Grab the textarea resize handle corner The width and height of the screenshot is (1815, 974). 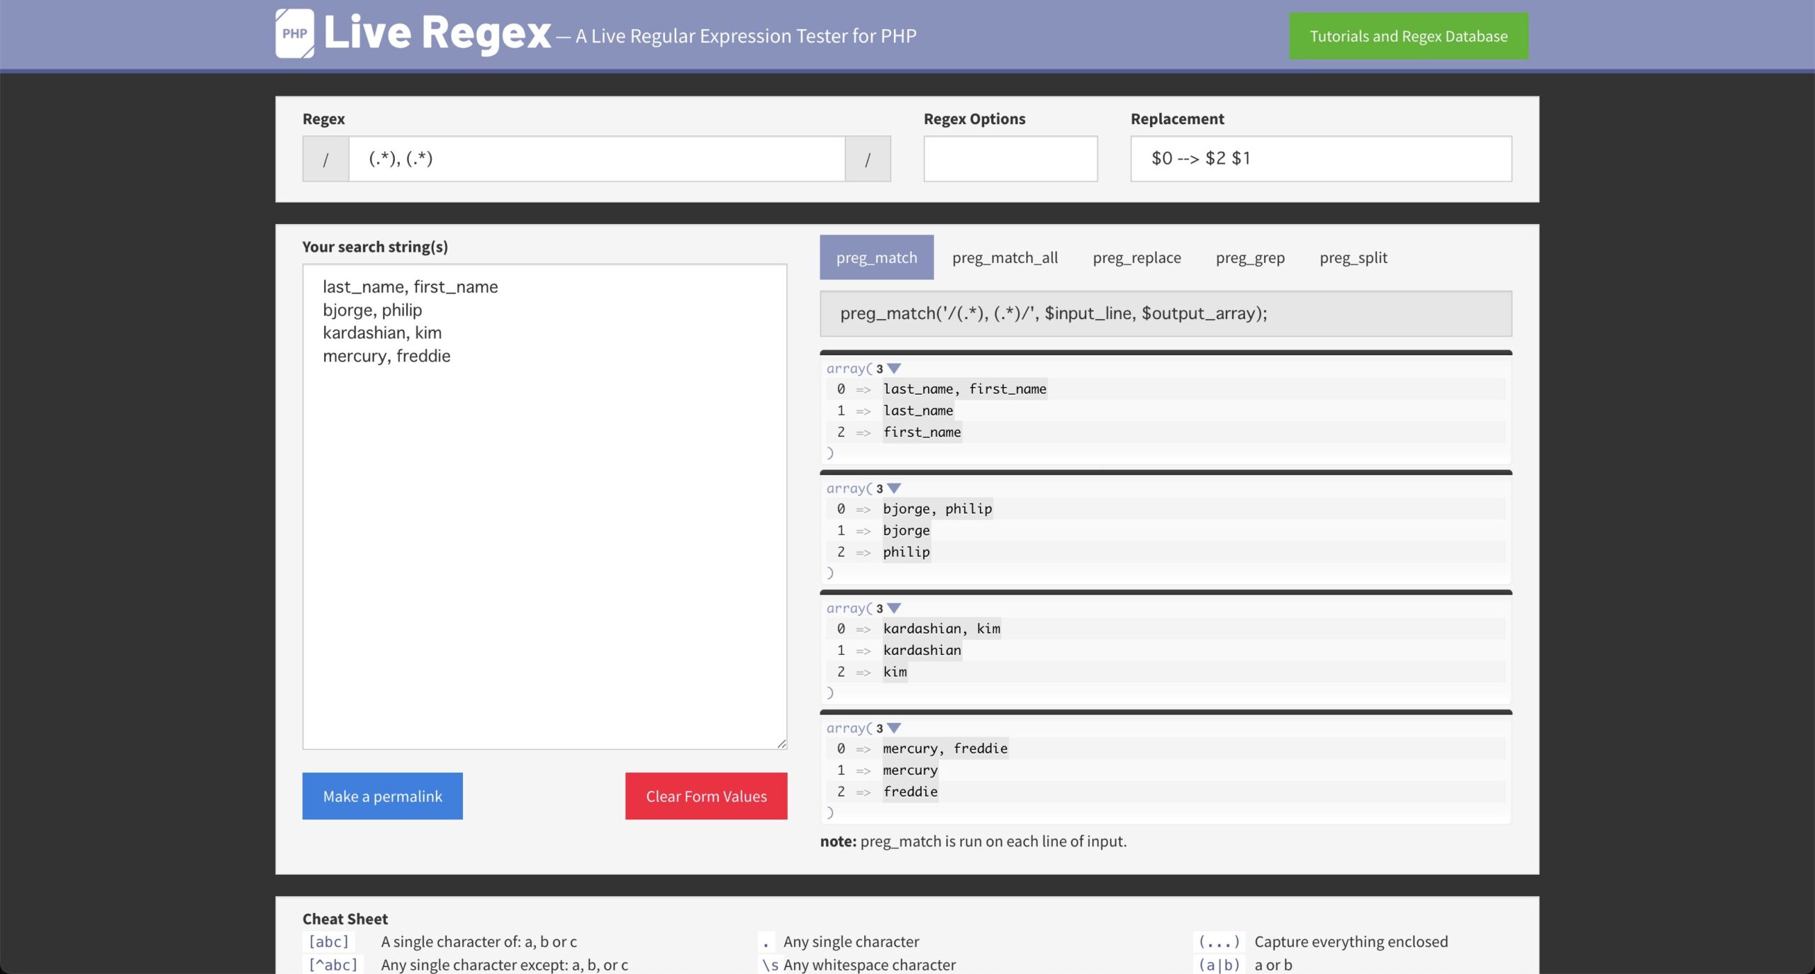click(781, 743)
